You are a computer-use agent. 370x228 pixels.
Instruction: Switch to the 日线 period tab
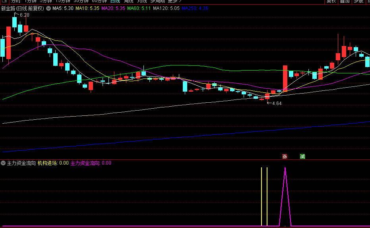click(x=115, y=1)
